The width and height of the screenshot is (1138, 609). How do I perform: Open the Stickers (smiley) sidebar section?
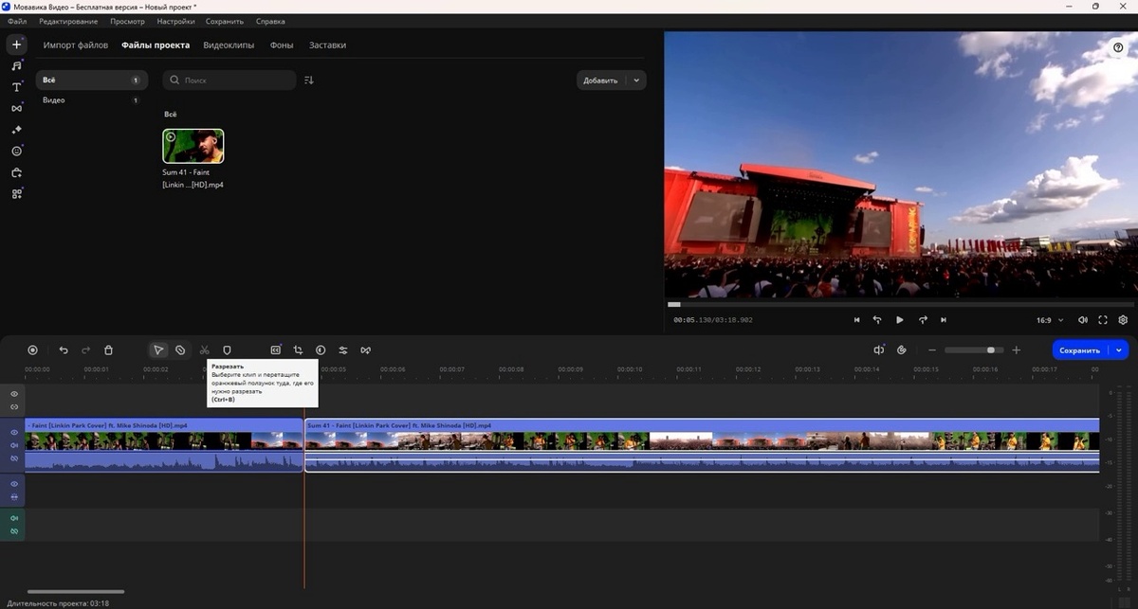click(x=16, y=151)
